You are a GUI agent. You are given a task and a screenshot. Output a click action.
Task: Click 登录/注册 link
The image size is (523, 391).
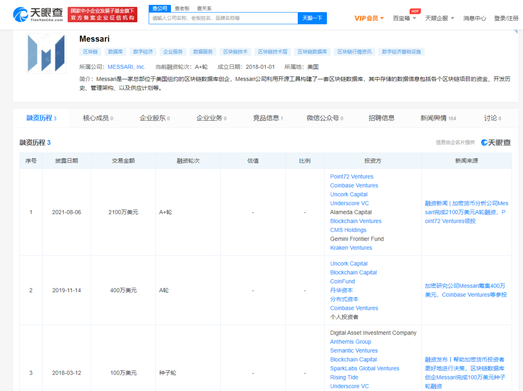click(506, 18)
